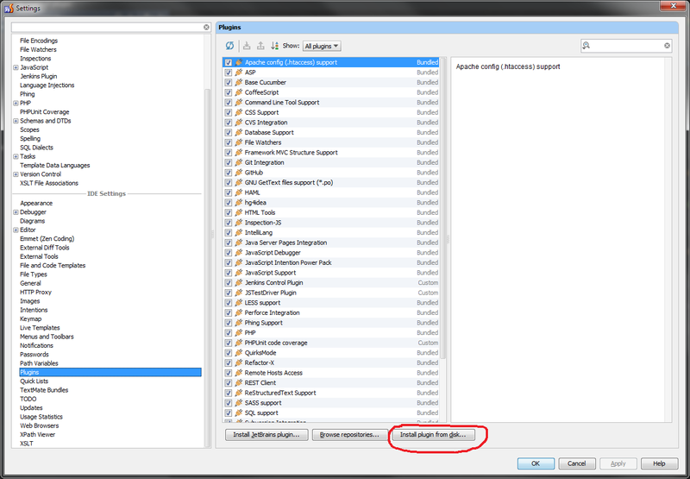Disable the Jenkins Control Plugin checkbox
The image size is (690, 479).
(x=229, y=282)
